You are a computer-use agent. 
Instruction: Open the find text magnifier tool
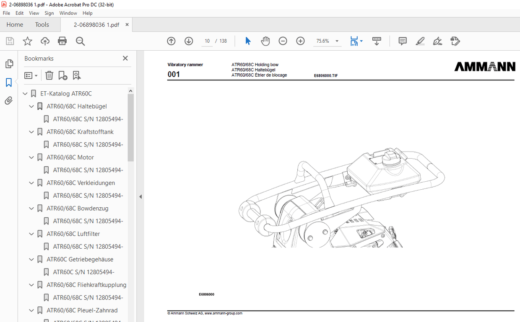click(x=80, y=41)
